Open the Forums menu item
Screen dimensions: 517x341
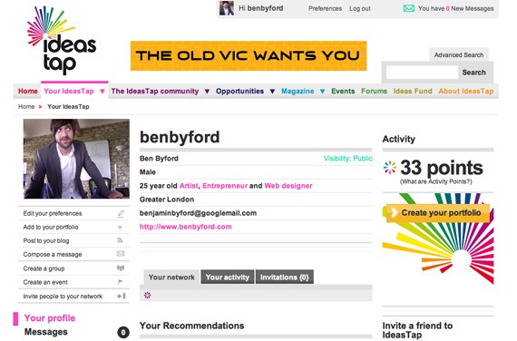coord(375,91)
